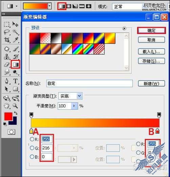Select the Dodge tool
The height and width of the screenshot is (177, 170).
(x=15, y=72)
